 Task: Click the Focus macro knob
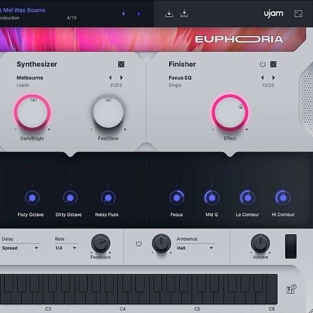point(177,198)
